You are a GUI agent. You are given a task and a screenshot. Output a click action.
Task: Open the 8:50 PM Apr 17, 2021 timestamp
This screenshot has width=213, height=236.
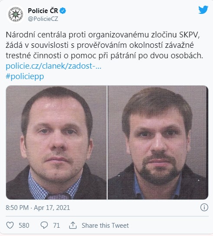pos(38,208)
